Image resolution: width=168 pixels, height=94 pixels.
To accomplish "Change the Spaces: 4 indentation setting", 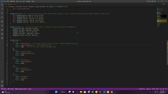I will [x=148, y=89].
